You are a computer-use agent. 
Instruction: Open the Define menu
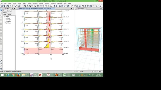15,3
